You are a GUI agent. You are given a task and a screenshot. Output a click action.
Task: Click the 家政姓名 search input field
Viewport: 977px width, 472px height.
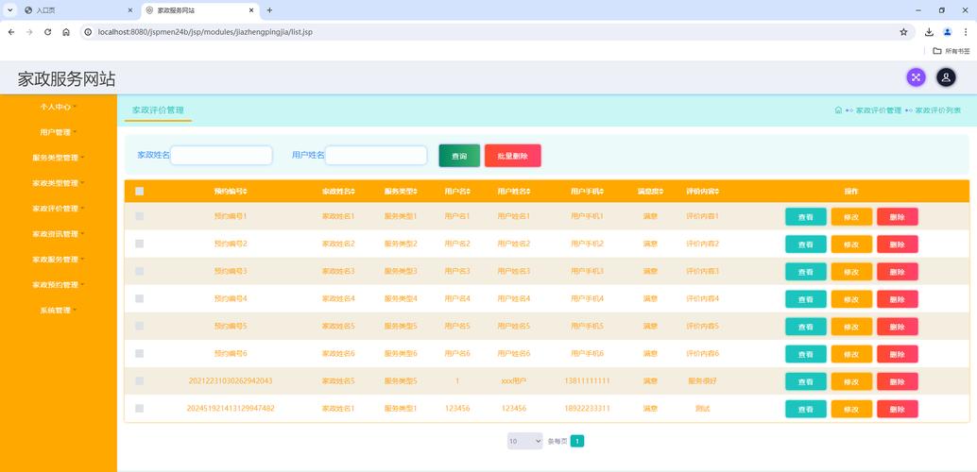point(221,155)
